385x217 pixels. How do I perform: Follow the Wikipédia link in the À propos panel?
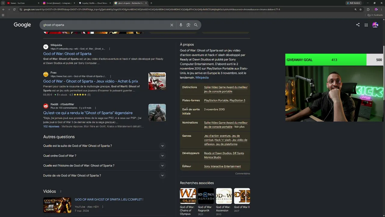pos(202,77)
